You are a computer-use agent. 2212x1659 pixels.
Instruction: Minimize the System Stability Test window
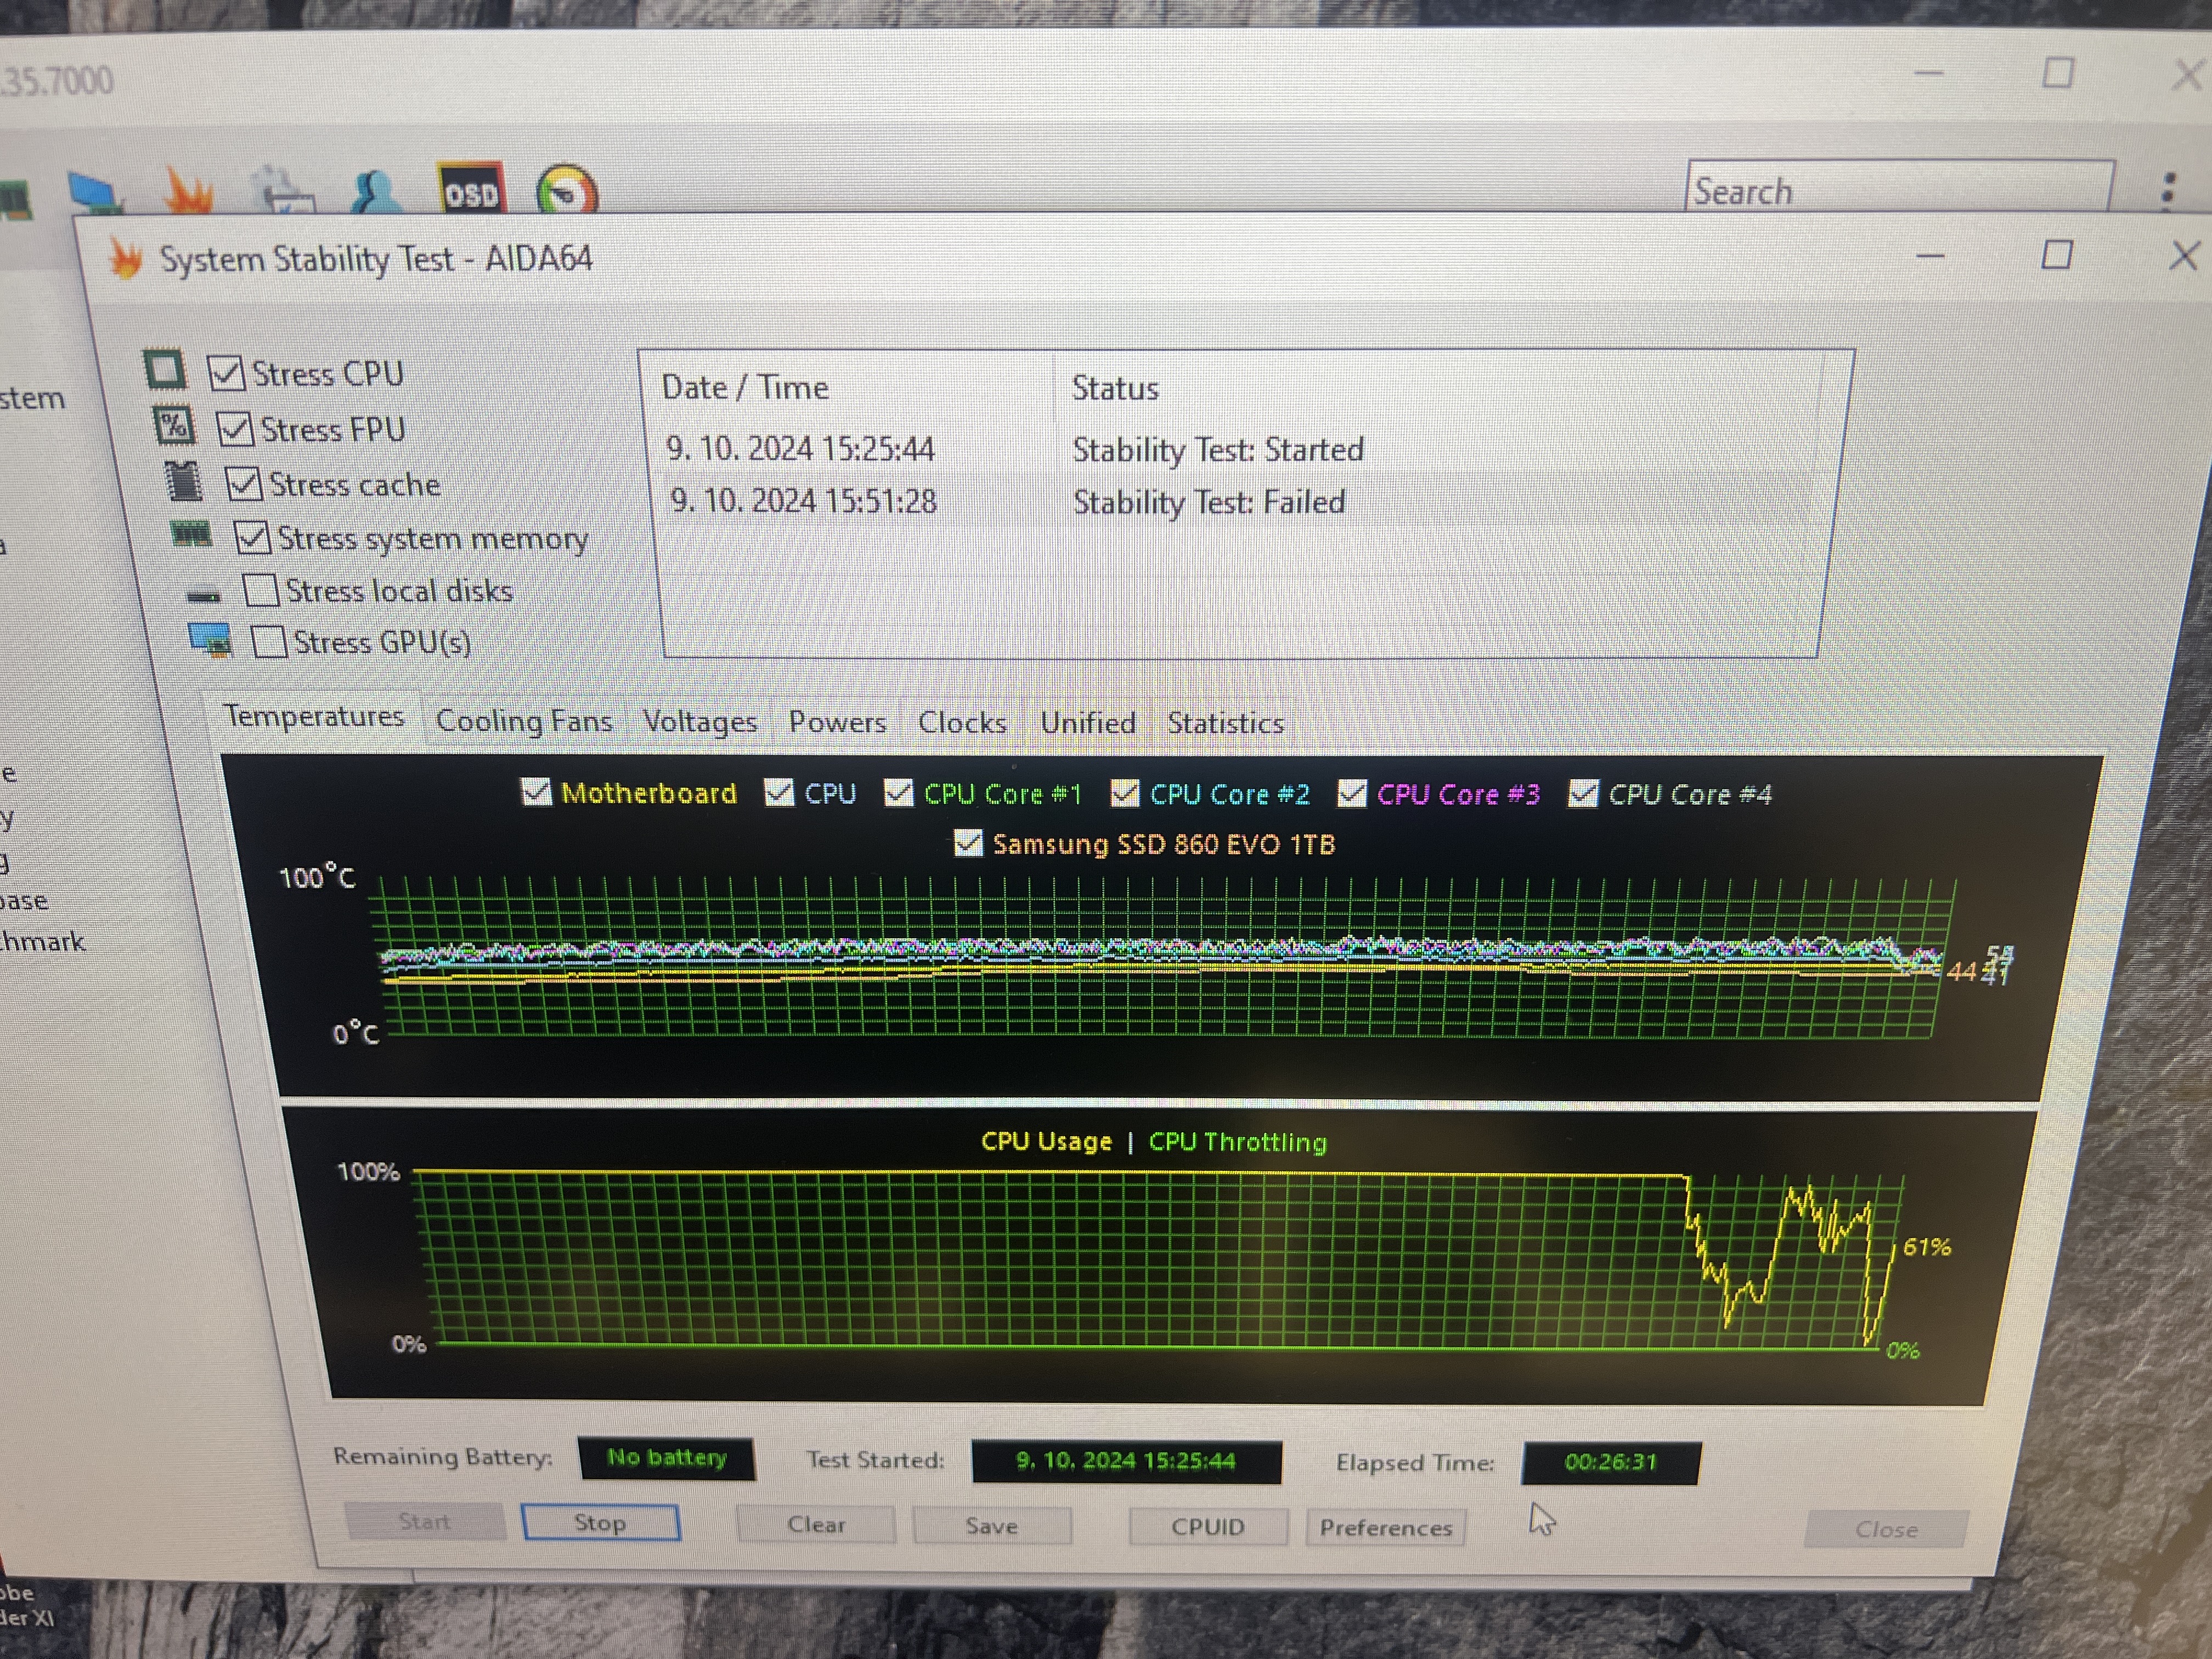(x=1930, y=257)
